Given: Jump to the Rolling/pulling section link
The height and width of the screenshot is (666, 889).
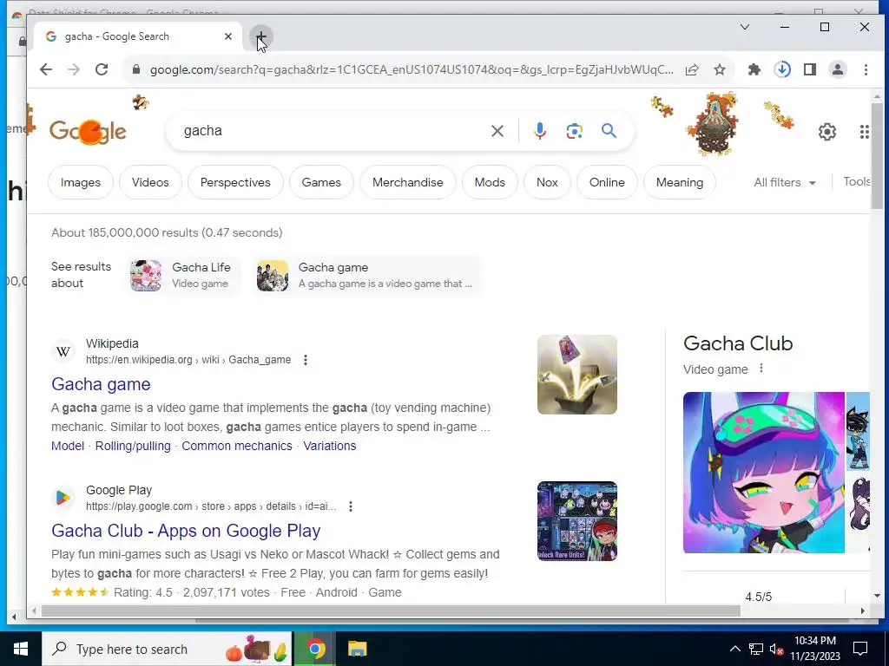Looking at the screenshot, I should [x=133, y=446].
